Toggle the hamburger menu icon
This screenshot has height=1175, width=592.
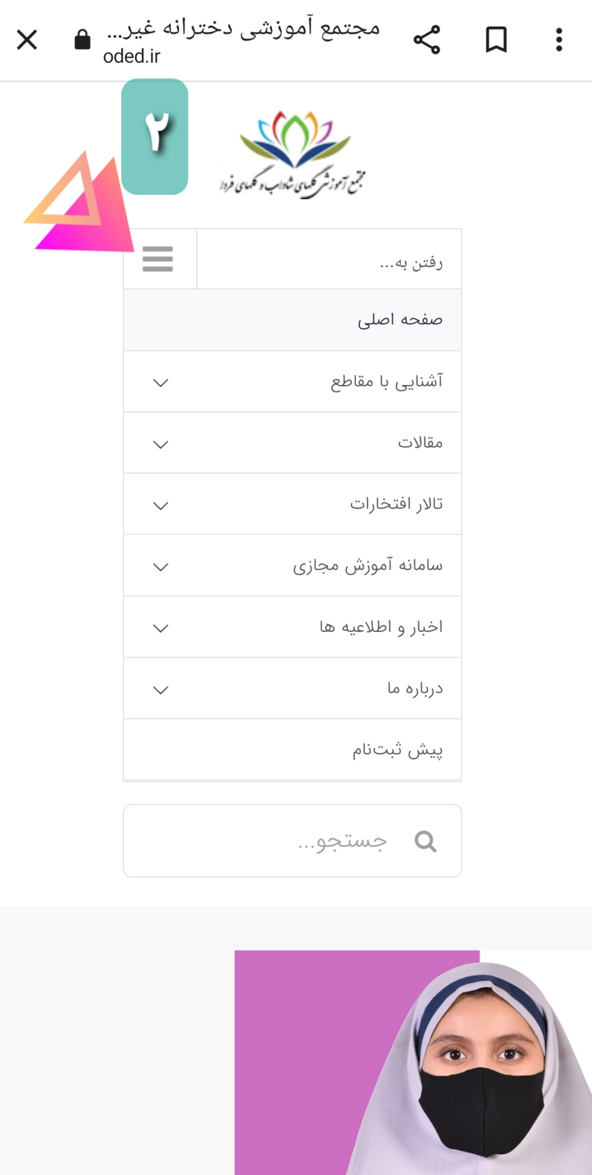(x=158, y=259)
